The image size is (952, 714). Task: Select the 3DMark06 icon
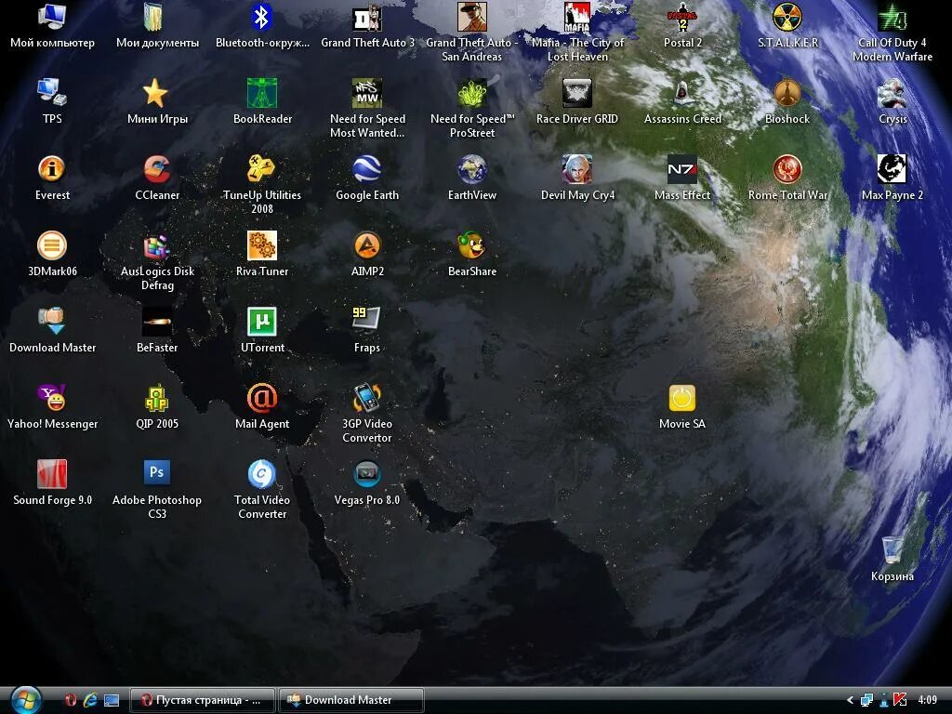click(x=52, y=245)
